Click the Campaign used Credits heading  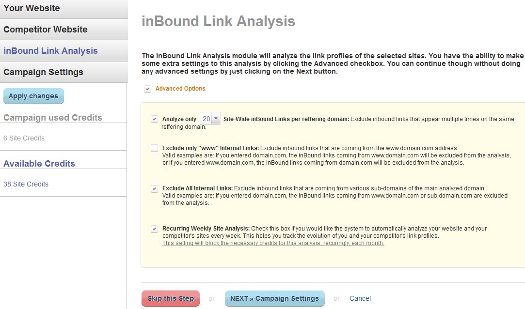tap(53, 118)
